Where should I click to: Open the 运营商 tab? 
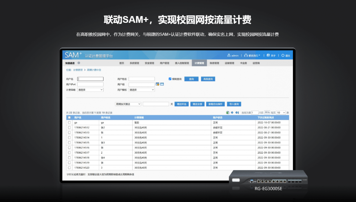click(256, 63)
